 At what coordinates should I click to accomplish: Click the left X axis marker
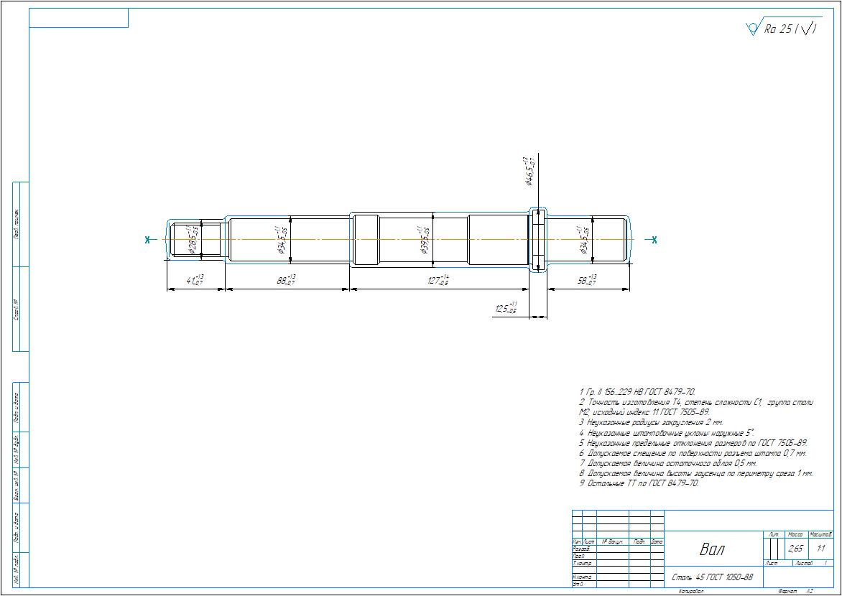click(147, 240)
